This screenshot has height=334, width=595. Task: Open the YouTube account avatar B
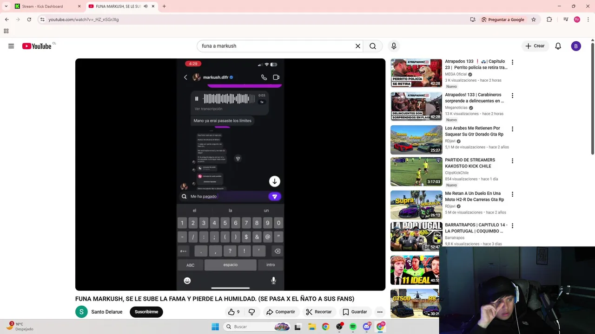point(576,46)
